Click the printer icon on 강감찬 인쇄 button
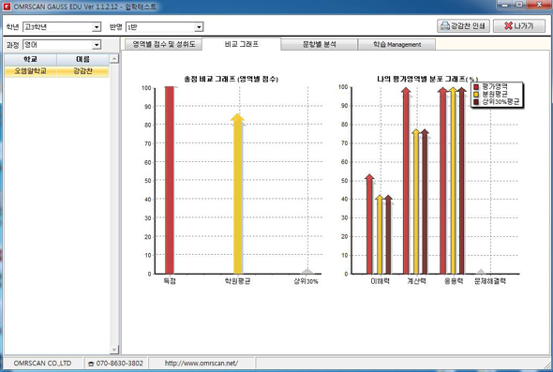The height and width of the screenshot is (372, 553). pyautogui.click(x=444, y=25)
